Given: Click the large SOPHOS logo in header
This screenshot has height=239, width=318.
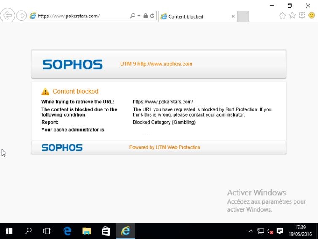Looking at the screenshot, I should pos(73,64).
